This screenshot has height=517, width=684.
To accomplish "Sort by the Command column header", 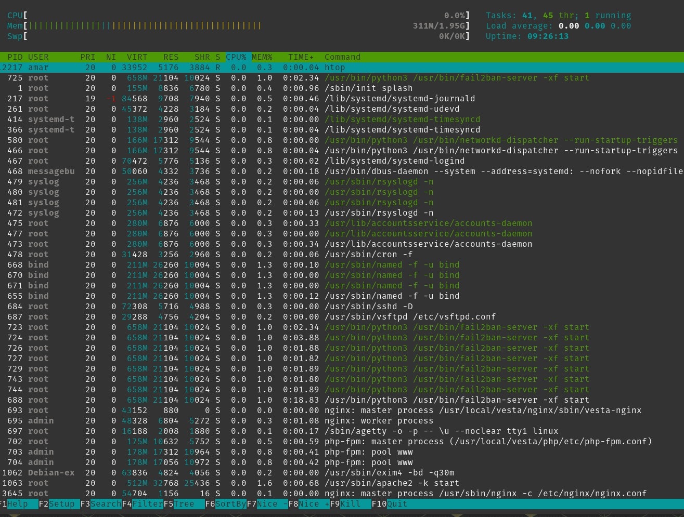I will click(x=342, y=57).
